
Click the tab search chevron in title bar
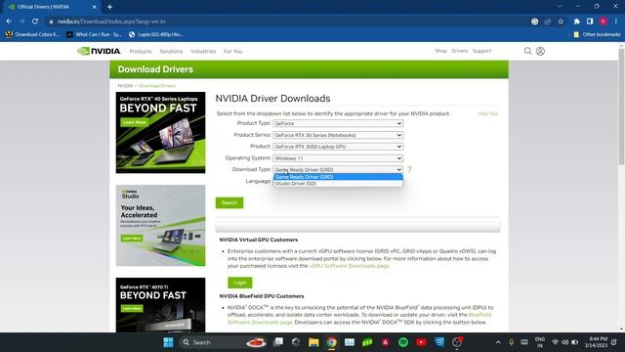click(x=560, y=7)
